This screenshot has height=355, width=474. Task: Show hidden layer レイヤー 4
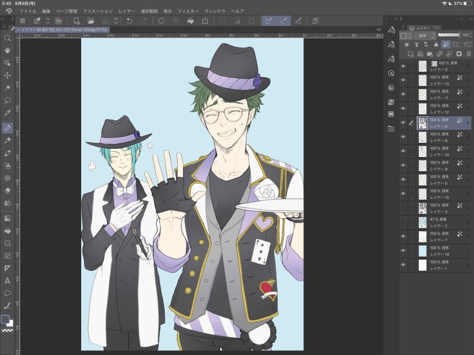coord(403,208)
